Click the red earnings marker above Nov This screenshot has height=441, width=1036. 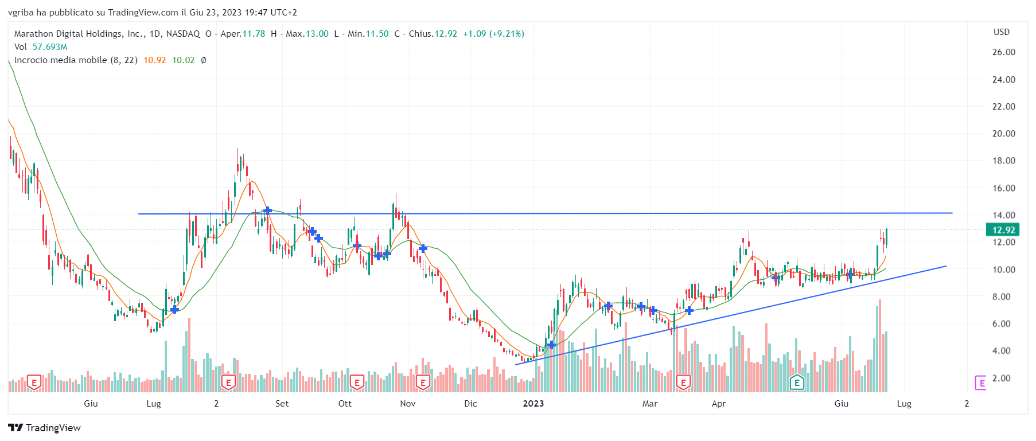(x=423, y=383)
